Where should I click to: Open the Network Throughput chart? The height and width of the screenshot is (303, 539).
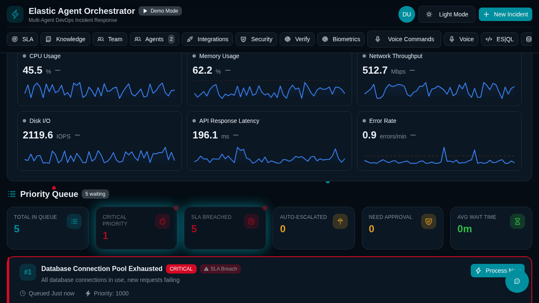[439, 90]
